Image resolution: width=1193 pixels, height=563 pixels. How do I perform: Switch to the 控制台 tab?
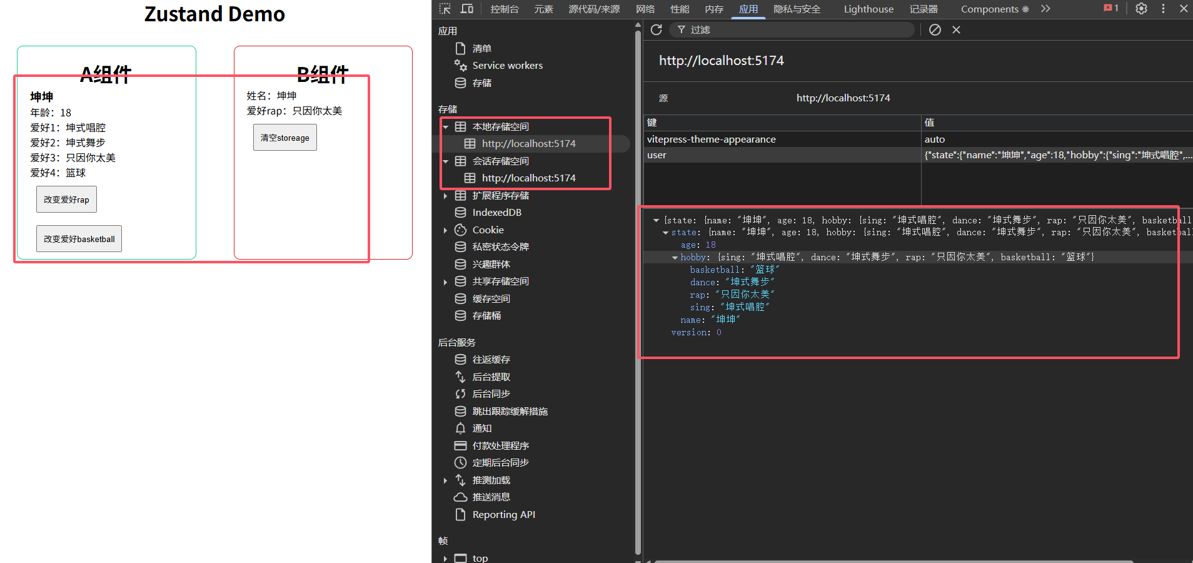[505, 9]
